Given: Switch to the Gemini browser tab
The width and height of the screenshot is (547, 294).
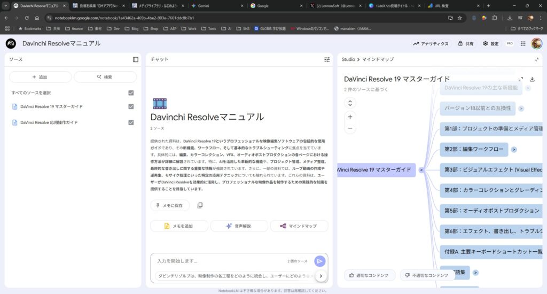Looking at the screenshot, I should [x=218, y=6].
